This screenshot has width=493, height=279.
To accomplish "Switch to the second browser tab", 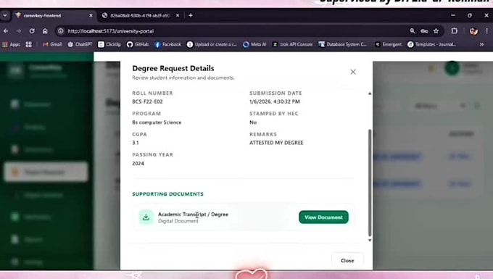I will [141, 15].
